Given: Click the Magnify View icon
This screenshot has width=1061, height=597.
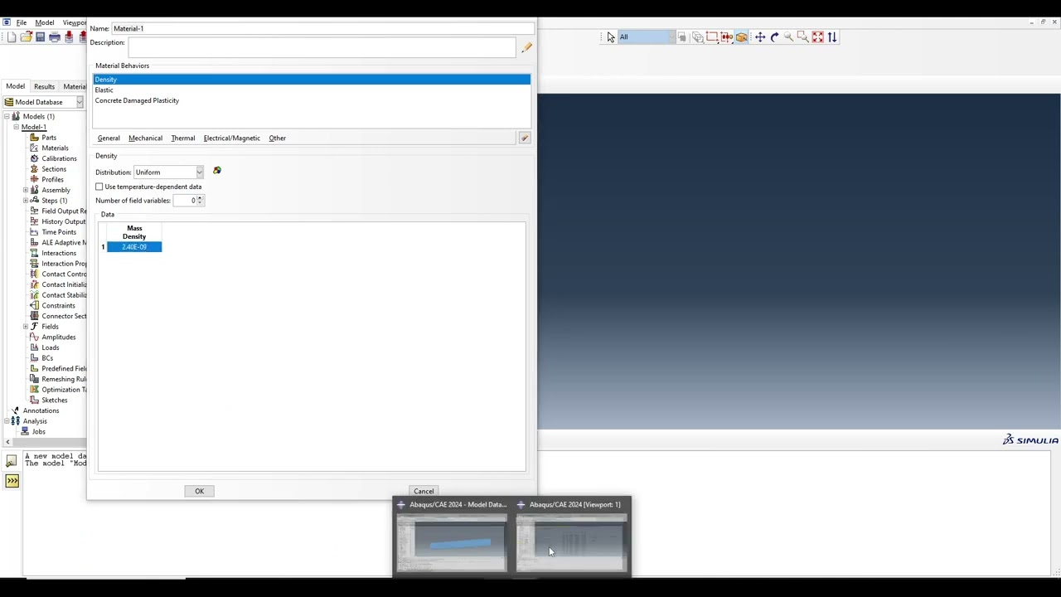Looking at the screenshot, I should pyautogui.click(x=788, y=37).
